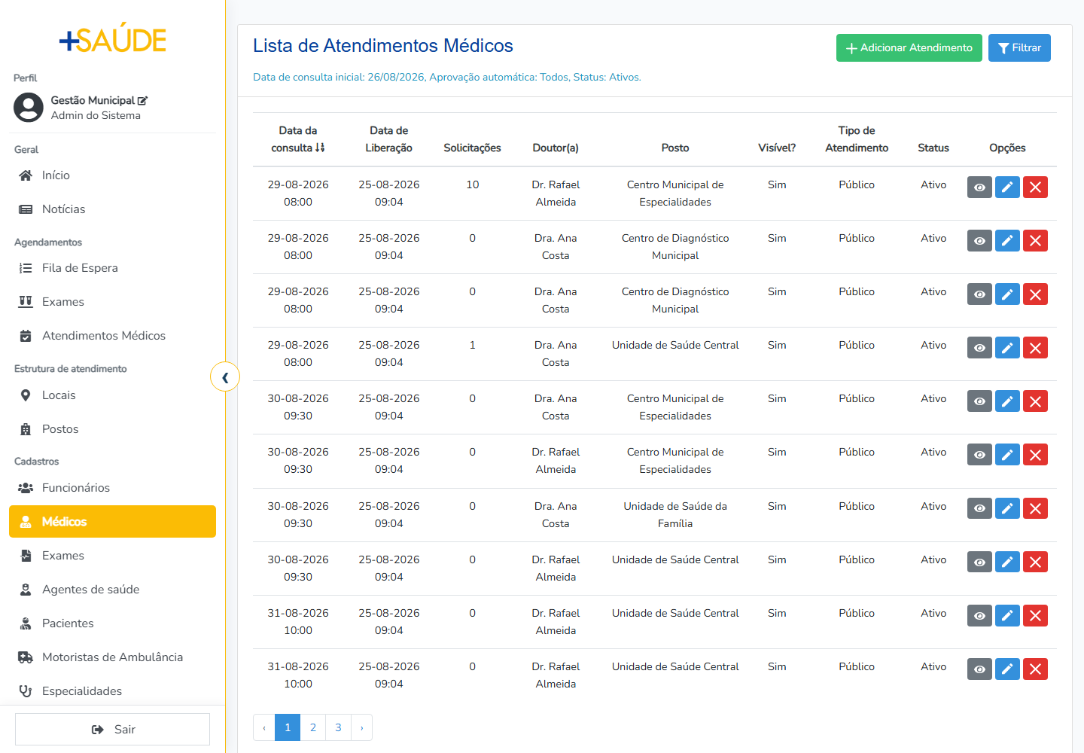Screen dimensions: 1084x753
Task: Delete last row 31-08-2026 Dr. Rafael Almeida
Action: click(1035, 669)
